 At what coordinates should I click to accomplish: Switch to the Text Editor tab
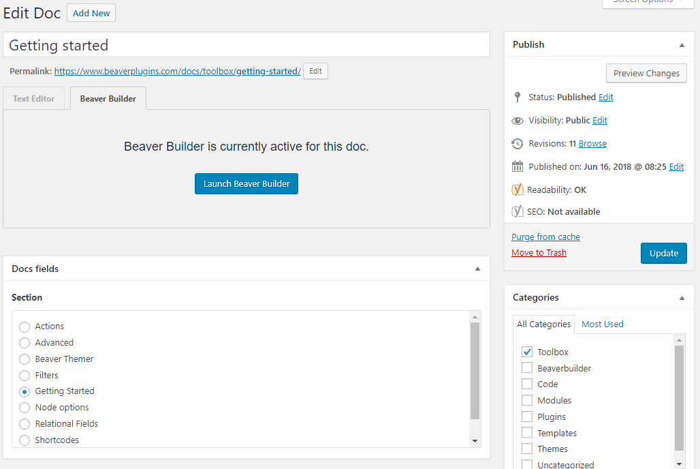pos(33,98)
